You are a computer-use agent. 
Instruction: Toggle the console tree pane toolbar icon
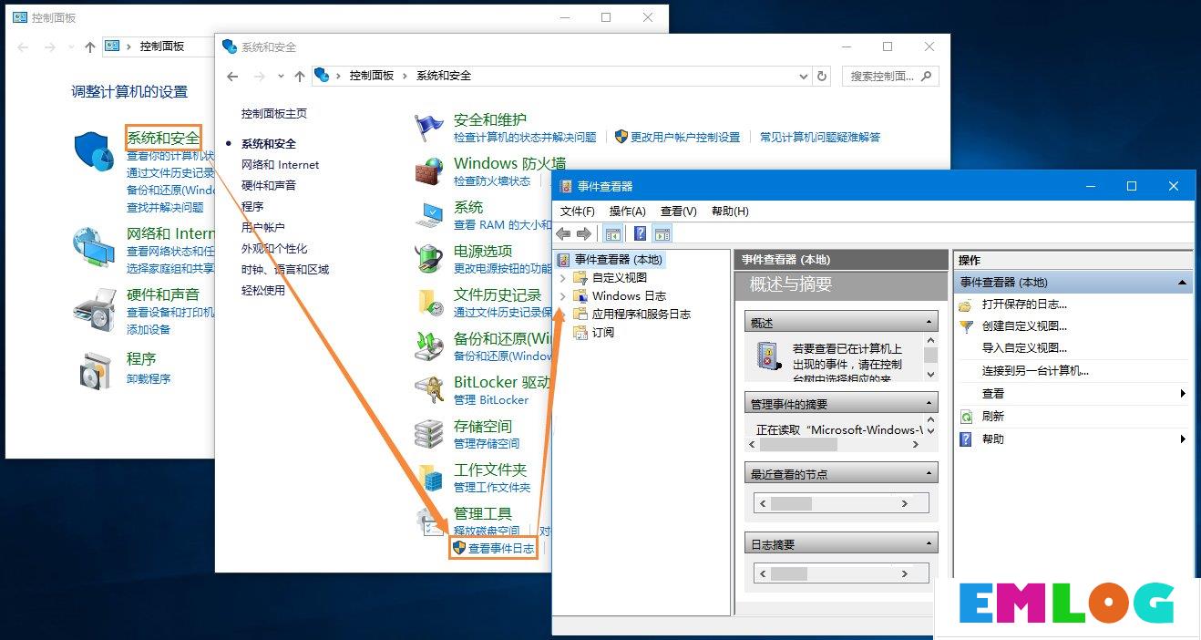pyautogui.click(x=612, y=234)
